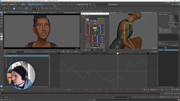This screenshot has width=180, height=101.
Task: Open the menu set dropdown
Action: 4,4
